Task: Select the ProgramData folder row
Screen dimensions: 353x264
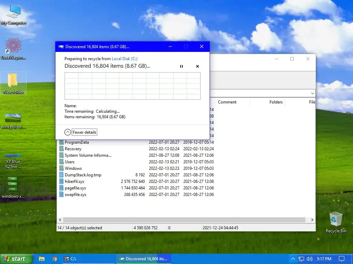Action: (137, 142)
